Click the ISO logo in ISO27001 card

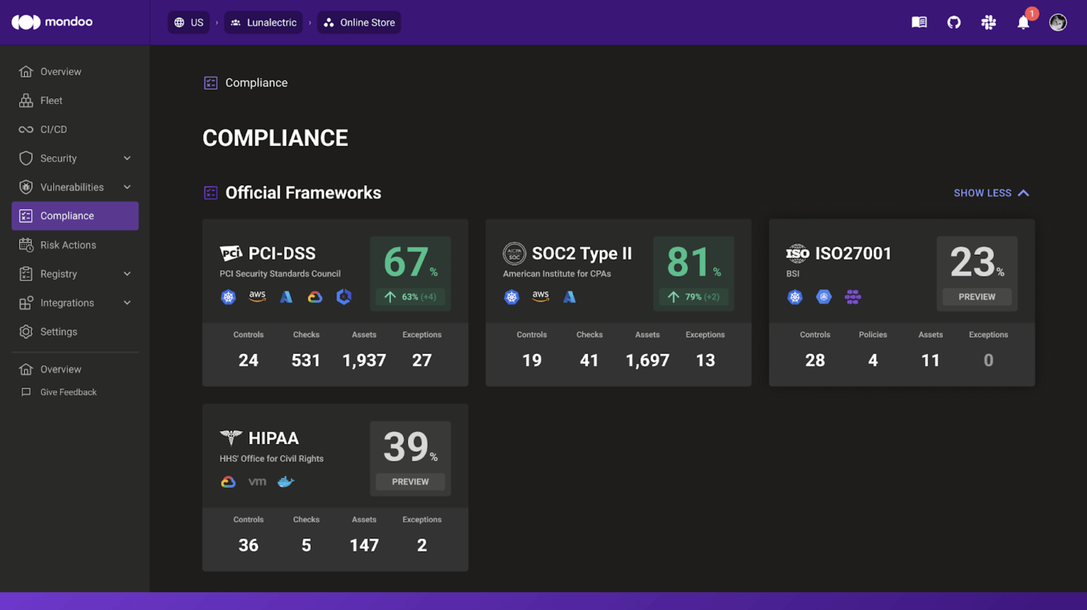[x=797, y=253]
